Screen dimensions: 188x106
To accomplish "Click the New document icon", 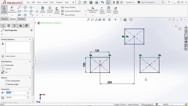I will [79, 2].
